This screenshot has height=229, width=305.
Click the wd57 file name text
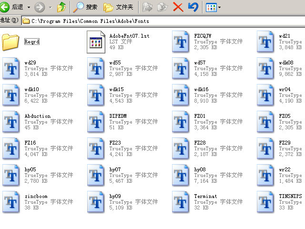pos(200,62)
